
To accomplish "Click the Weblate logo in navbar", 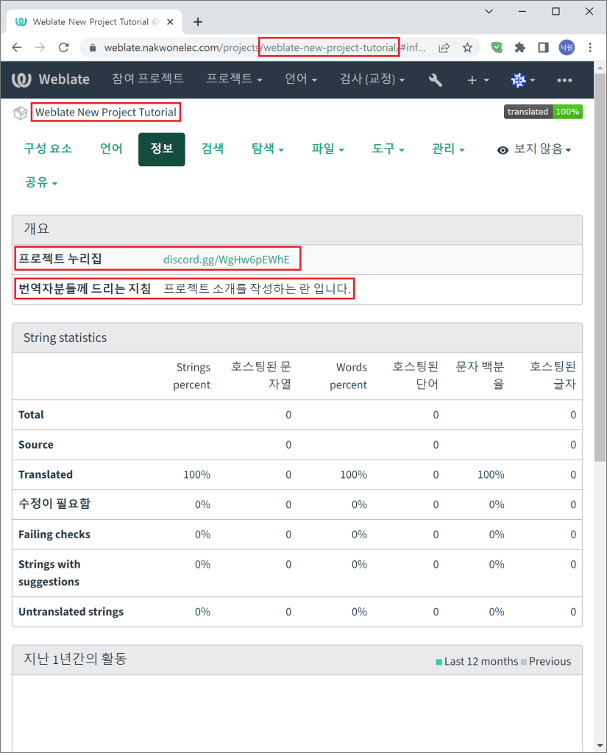I will click(x=52, y=79).
